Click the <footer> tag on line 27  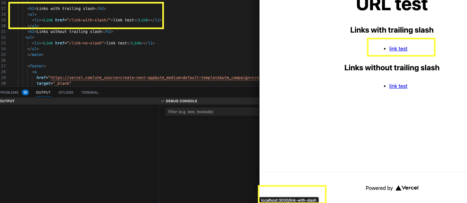36,66
